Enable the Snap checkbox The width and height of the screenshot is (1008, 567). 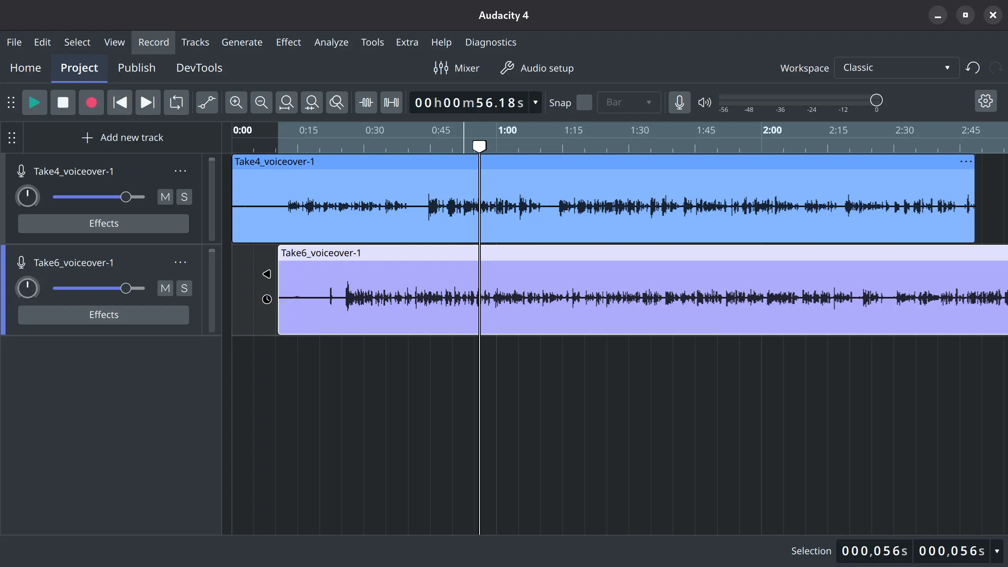click(584, 103)
